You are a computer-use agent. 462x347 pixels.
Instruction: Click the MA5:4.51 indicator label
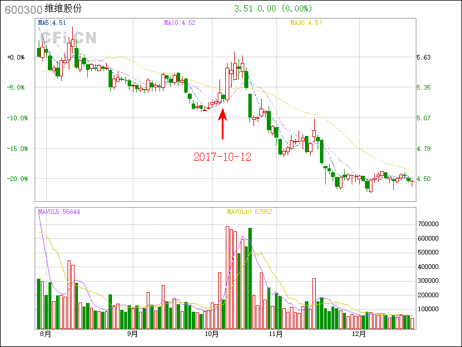pyautogui.click(x=52, y=23)
